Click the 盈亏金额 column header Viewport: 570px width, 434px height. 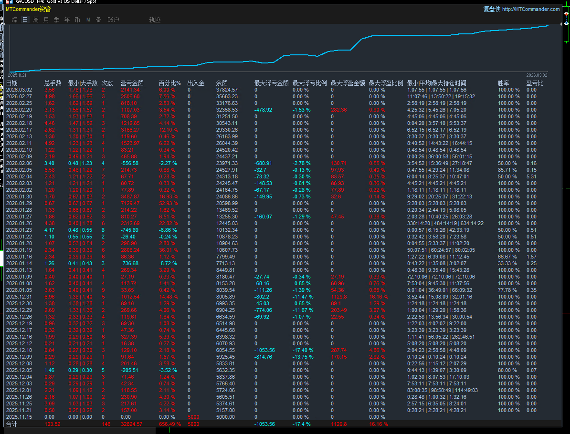point(132,83)
